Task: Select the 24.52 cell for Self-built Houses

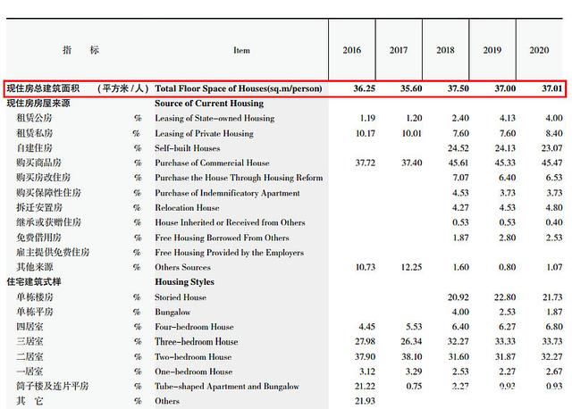Action: tap(459, 148)
